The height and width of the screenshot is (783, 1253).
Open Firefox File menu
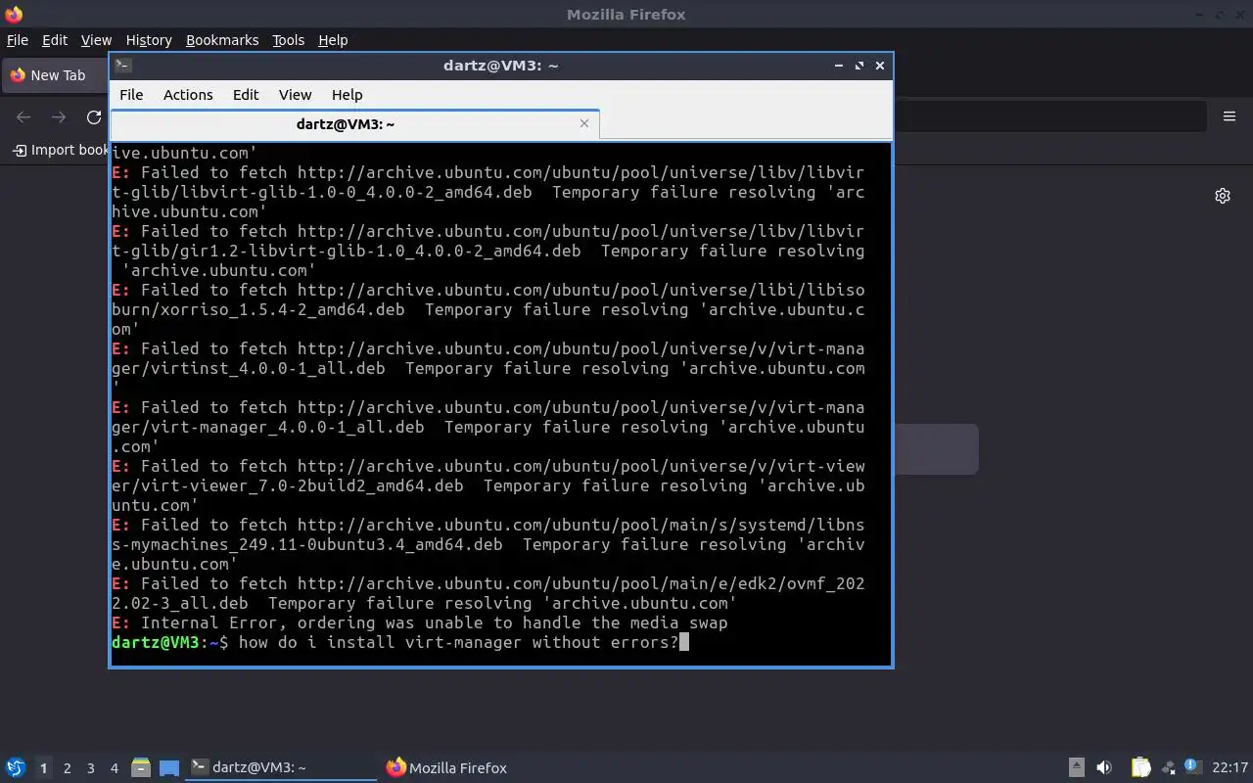point(18,40)
